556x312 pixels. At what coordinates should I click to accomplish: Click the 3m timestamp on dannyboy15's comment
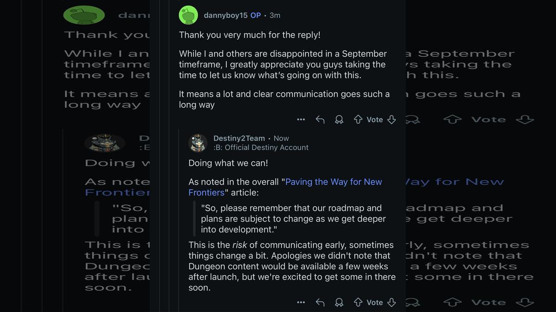pos(274,14)
